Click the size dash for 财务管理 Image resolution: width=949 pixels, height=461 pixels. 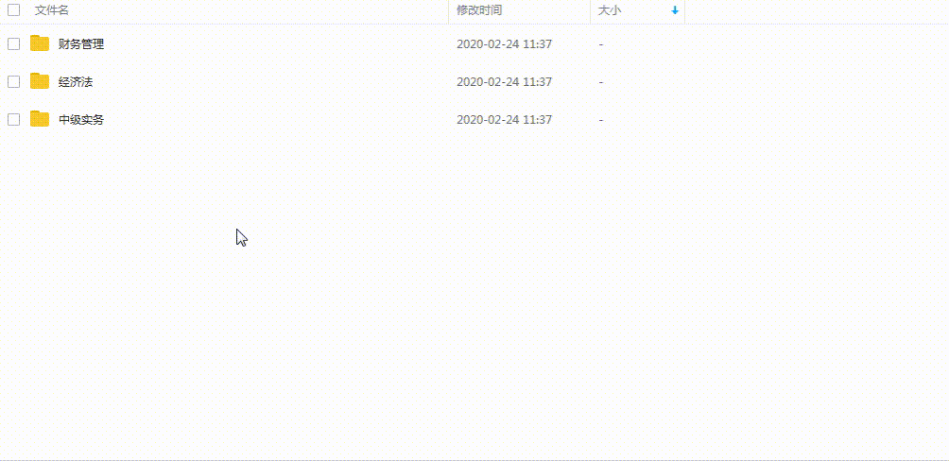click(x=601, y=44)
